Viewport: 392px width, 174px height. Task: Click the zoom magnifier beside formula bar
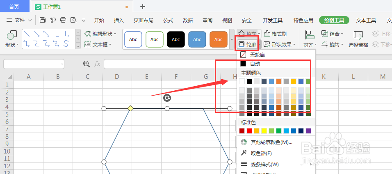[87, 64]
